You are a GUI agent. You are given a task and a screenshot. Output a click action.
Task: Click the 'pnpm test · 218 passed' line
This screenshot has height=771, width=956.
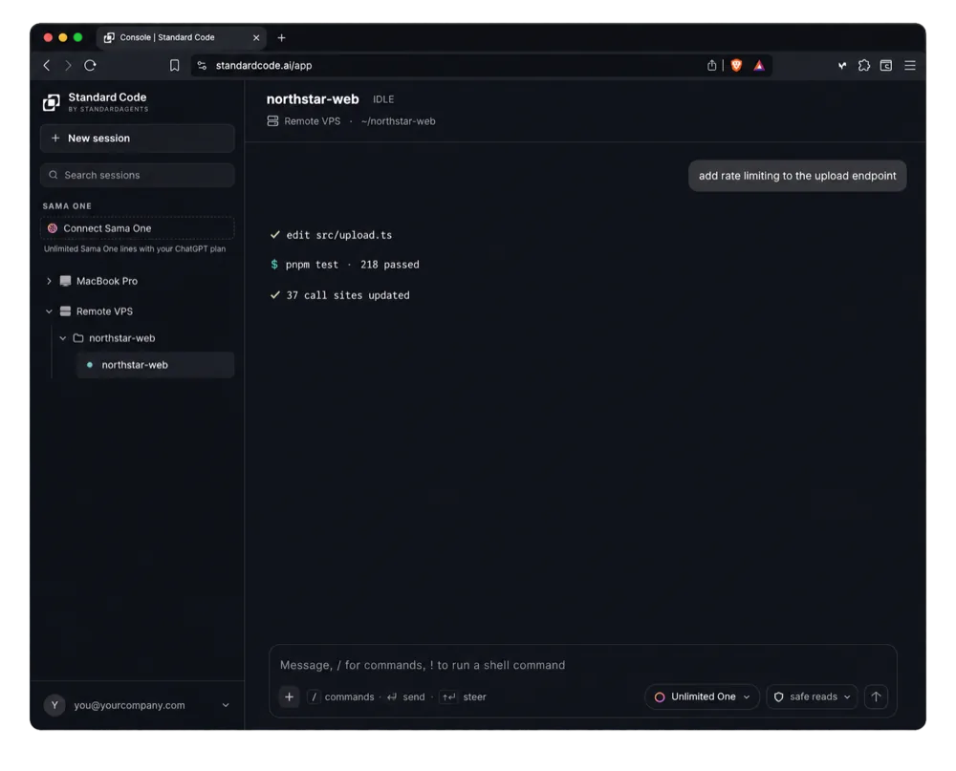(x=345, y=265)
